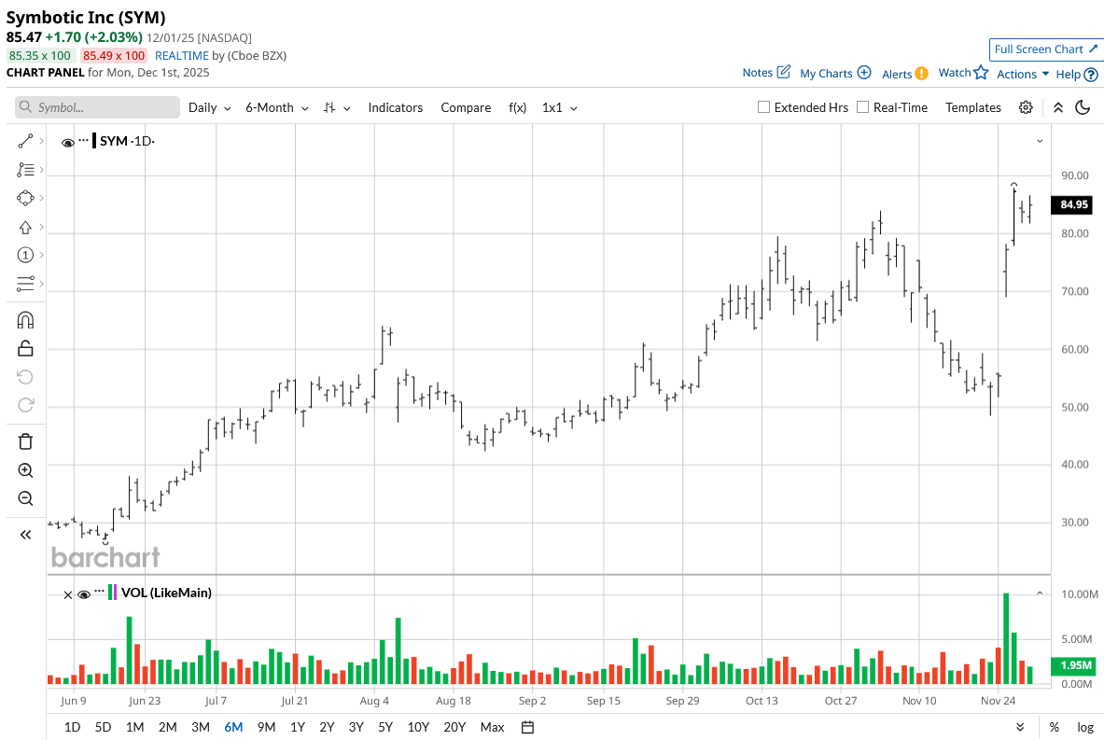
Task: Select the 20Y time range
Action: 454,727
